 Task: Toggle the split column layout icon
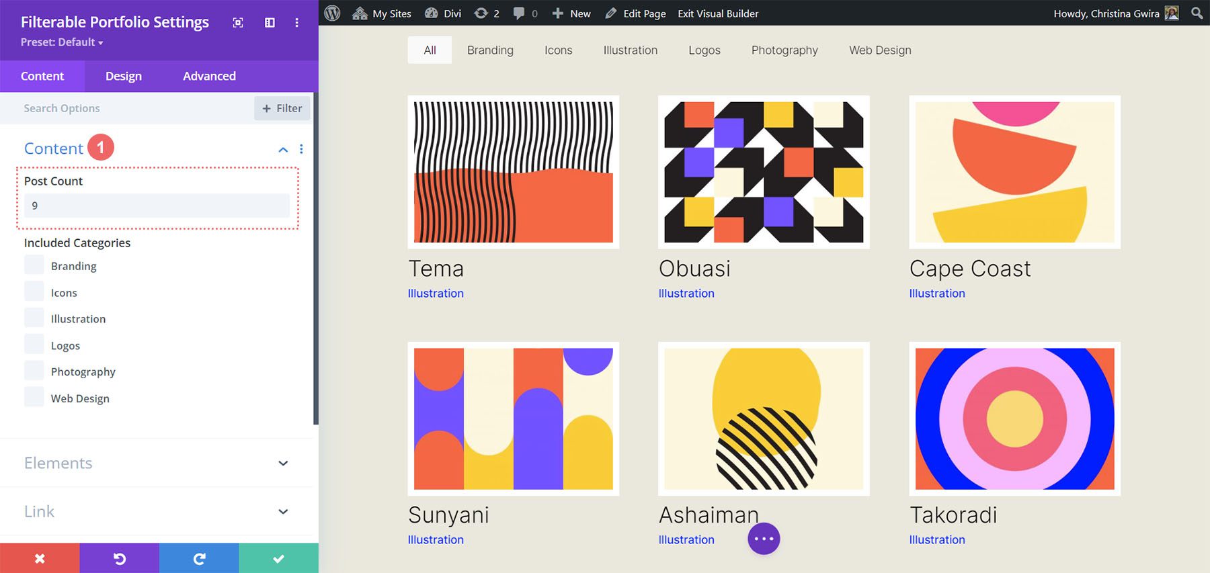270,23
